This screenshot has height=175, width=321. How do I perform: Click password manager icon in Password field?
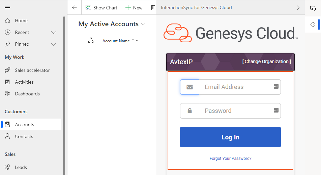tap(276, 110)
